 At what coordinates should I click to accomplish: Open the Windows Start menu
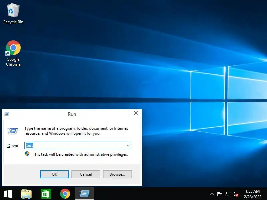[8, 194]
